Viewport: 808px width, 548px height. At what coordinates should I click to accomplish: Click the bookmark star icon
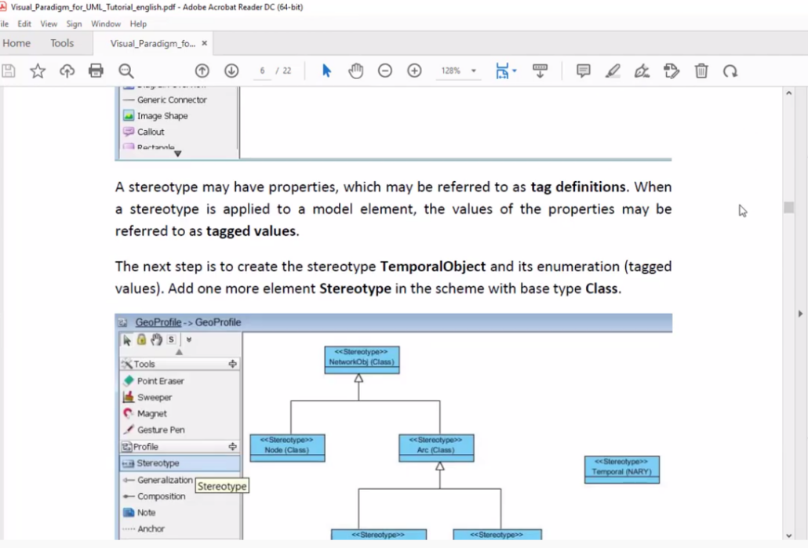[38, 71]
